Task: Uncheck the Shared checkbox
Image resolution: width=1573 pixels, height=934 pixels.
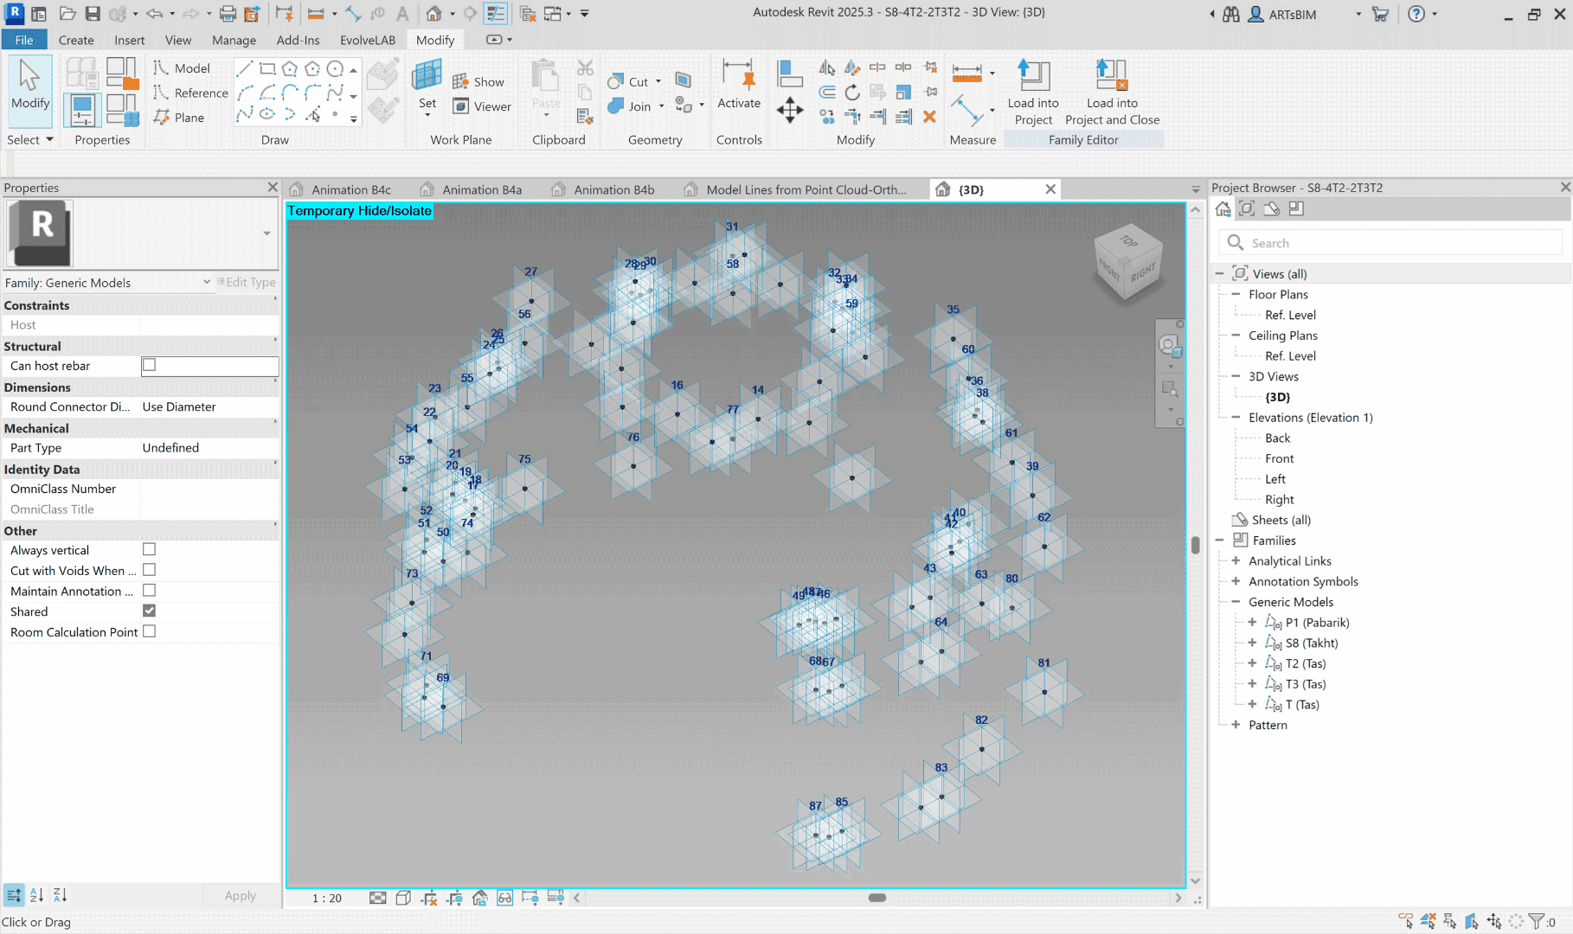Action: click(149, 611)
